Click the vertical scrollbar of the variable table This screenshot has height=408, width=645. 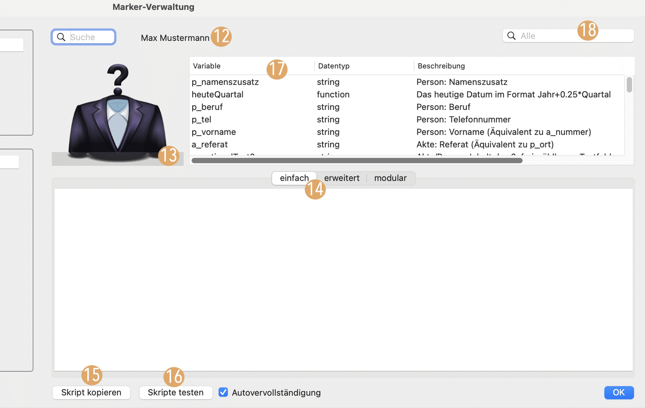pyautogui.click(x=629, y=84)
